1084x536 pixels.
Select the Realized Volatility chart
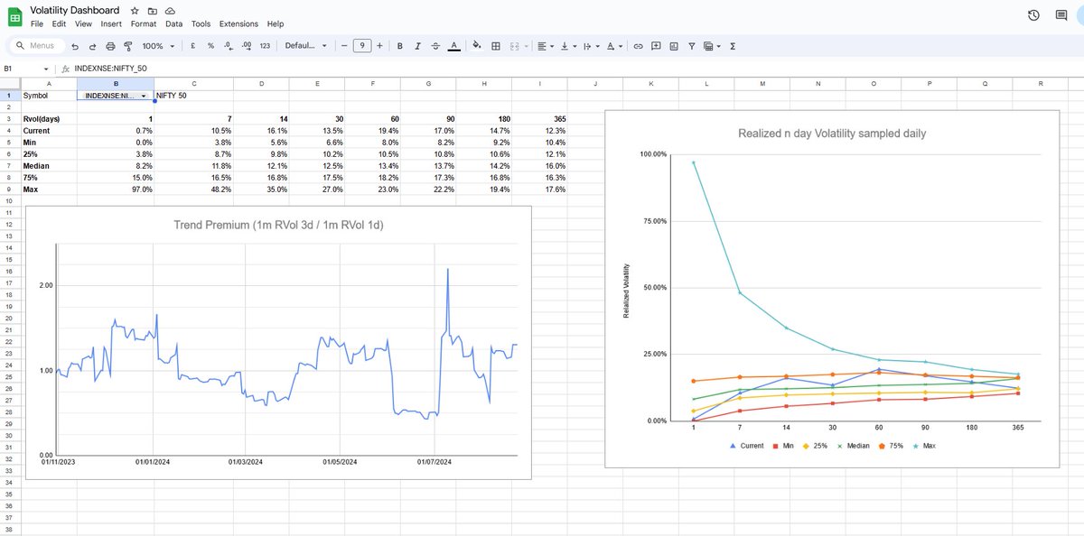[x=831, y=289]
